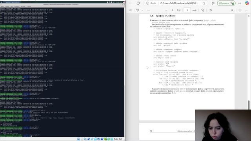251x141 pixels.
Task: Click VirtualBox audio status icon
Action: tap(85, 139)
